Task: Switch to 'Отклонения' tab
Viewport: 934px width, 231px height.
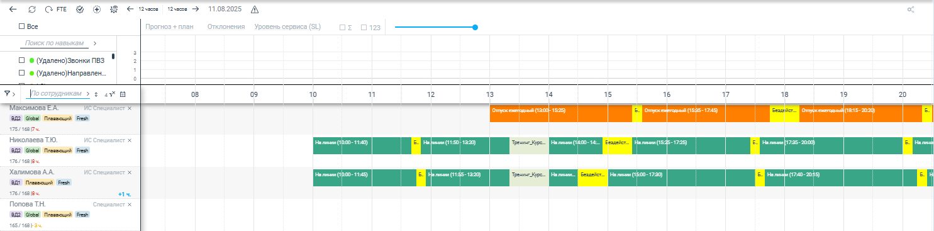Action: (226, 27)
